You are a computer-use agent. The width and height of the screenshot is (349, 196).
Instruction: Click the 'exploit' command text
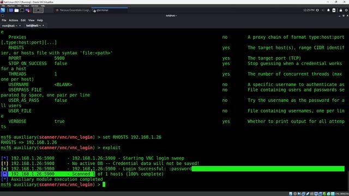click(111, 148)
